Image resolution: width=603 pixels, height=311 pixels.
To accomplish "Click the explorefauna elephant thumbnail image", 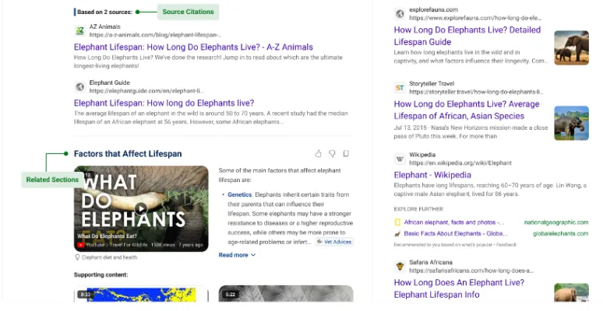I will (x=571, y=47).
